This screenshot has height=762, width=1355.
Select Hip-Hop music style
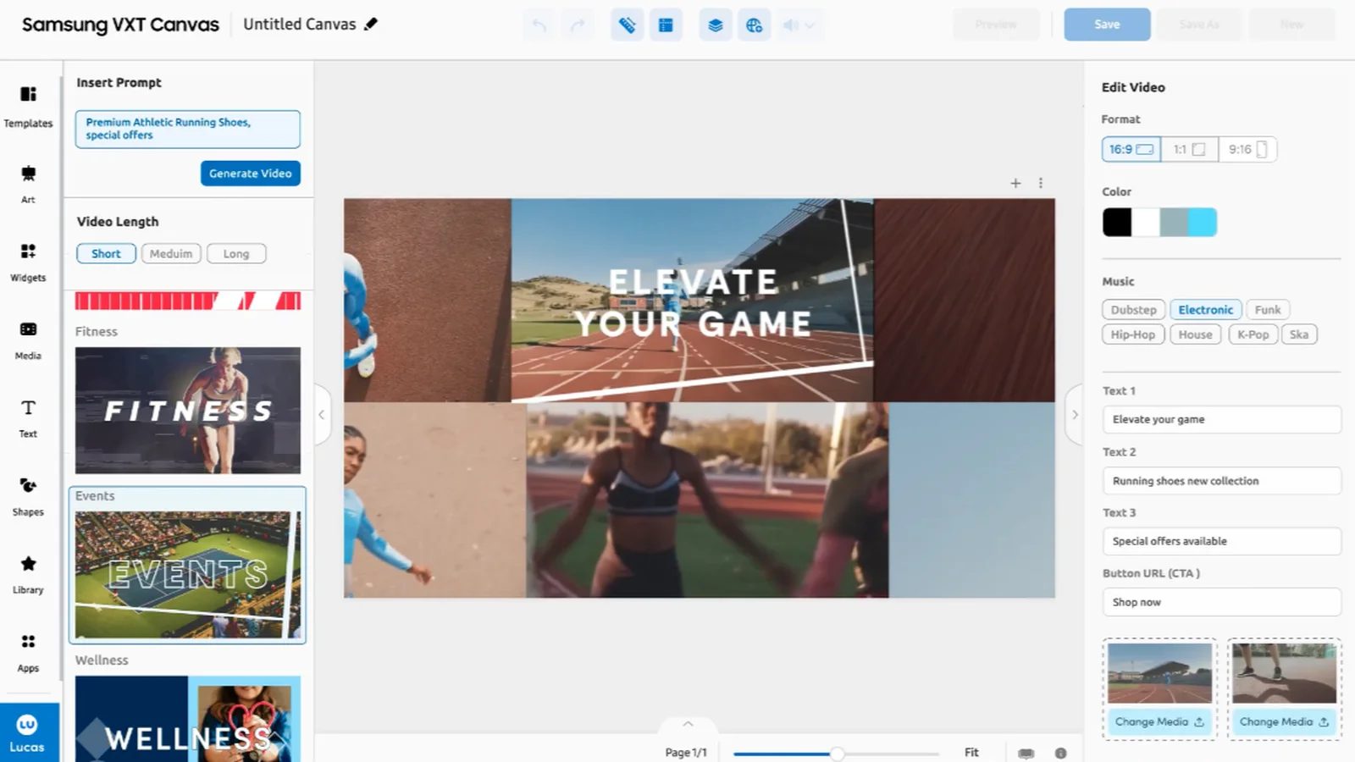tap(1133, 334)
